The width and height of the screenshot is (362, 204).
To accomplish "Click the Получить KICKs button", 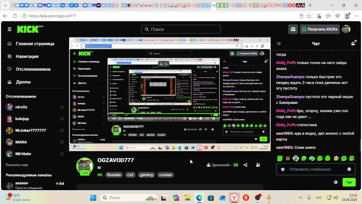I will coord(320,29).
